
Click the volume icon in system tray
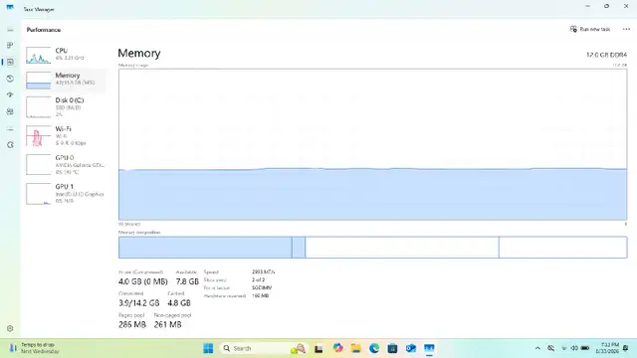574,348
